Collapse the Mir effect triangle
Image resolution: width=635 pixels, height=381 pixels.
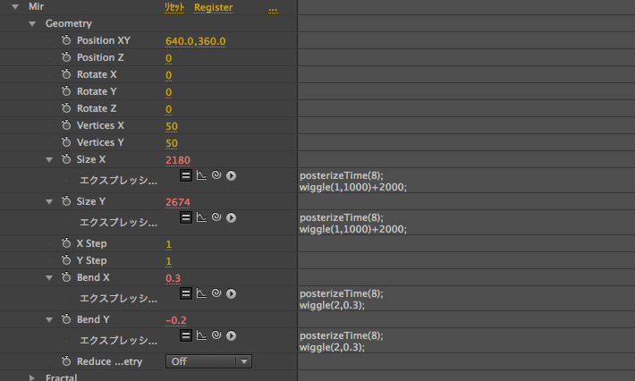[15, 7]
